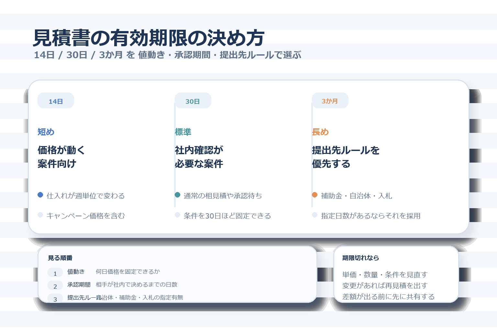Click the 3か月 pill badge

click(330, 101)
